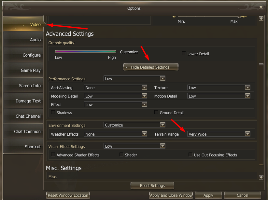Select the Shortcut tab
Image resolution: width=268 pixels, height=200 pixels.
pos(23,147)
